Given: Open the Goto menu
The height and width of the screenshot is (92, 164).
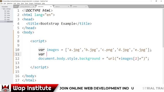Looking at the screenshot, I should [x=23, y=3].
